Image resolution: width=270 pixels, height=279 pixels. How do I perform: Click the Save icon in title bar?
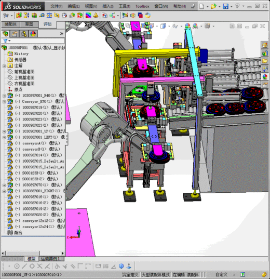point(225,6)
